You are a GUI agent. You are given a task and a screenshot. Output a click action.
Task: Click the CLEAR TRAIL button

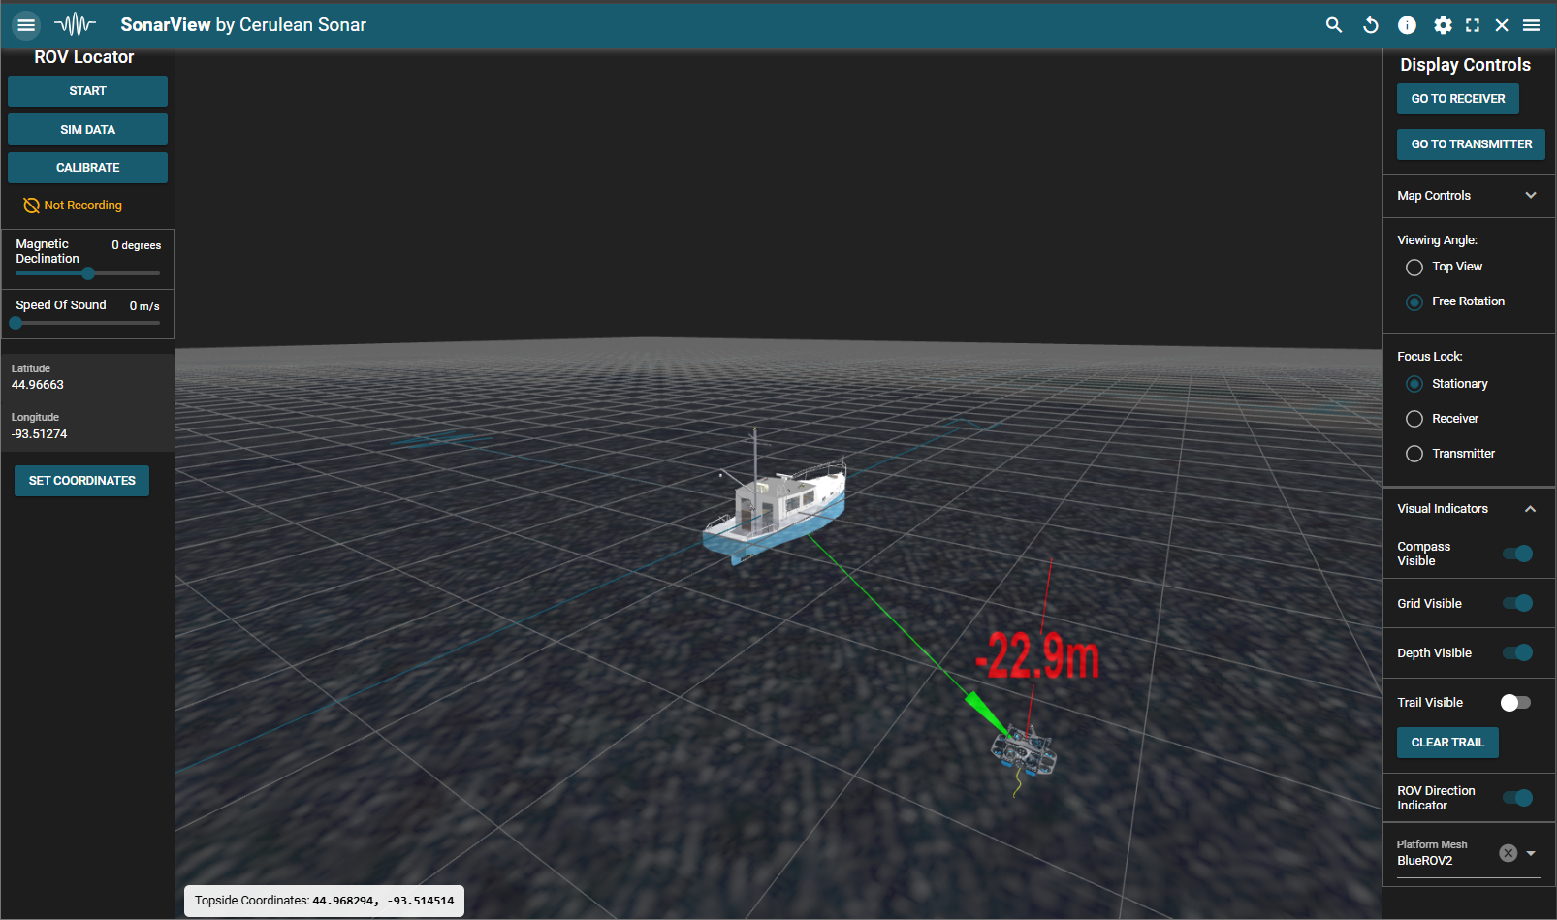tap(1447, 743)
